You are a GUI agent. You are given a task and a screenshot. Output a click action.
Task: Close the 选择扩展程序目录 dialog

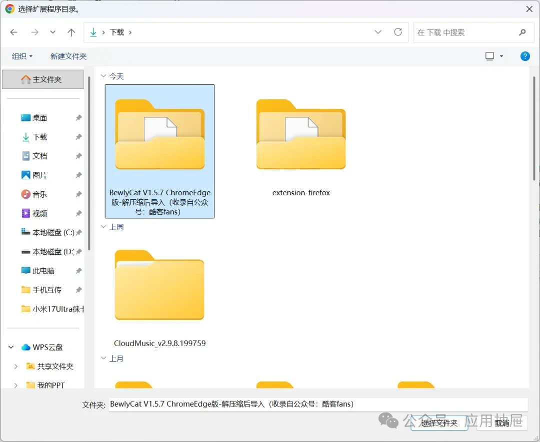pos(529,9)
